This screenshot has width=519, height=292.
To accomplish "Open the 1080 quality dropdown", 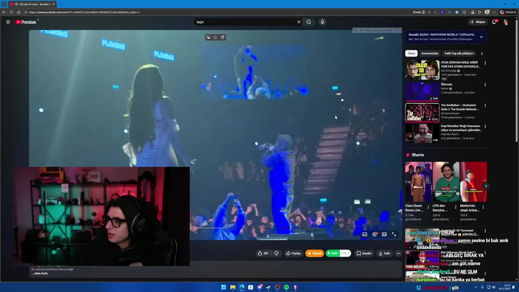I will pyautogui.click(x=345, y=253).
